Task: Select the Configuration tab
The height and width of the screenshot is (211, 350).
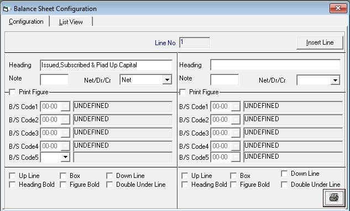Action: click(26, 21)
